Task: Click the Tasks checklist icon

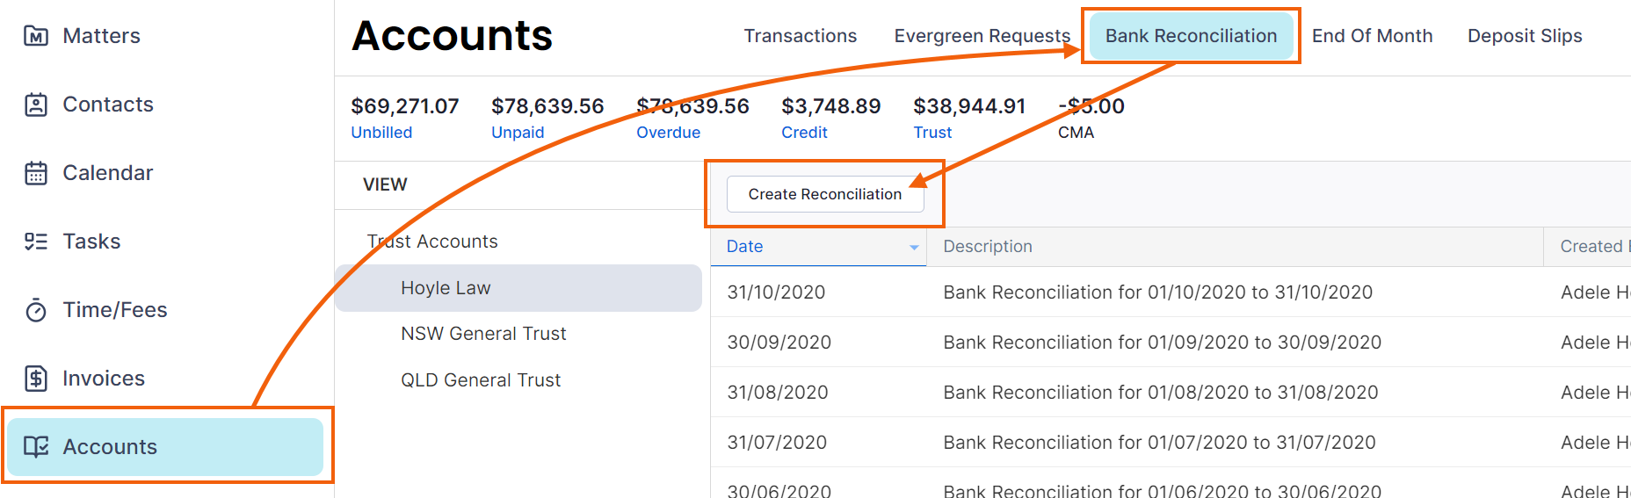Action: coord(36,242)
